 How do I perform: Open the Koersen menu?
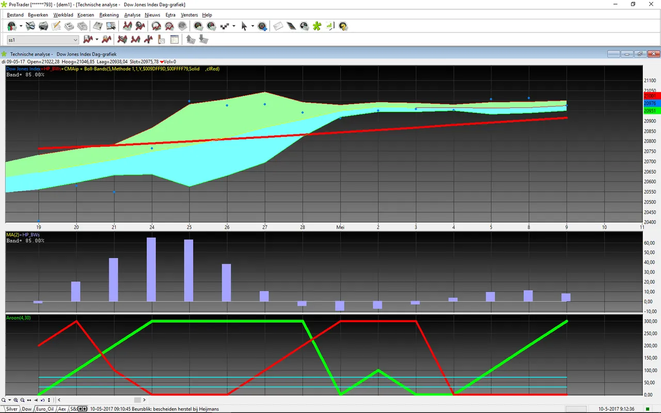point(86,15)
